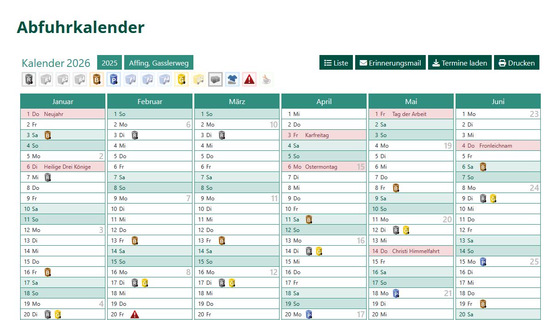
Task: Click the blue paper bin on May 18
Action: coord(396,293)
